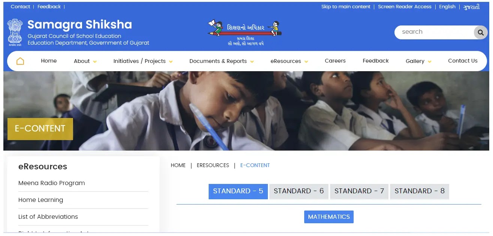Select the STANDARD - 6 tab
Image resolution: width=493 pixels, height=236 pixels.
[x=299, y=191]
